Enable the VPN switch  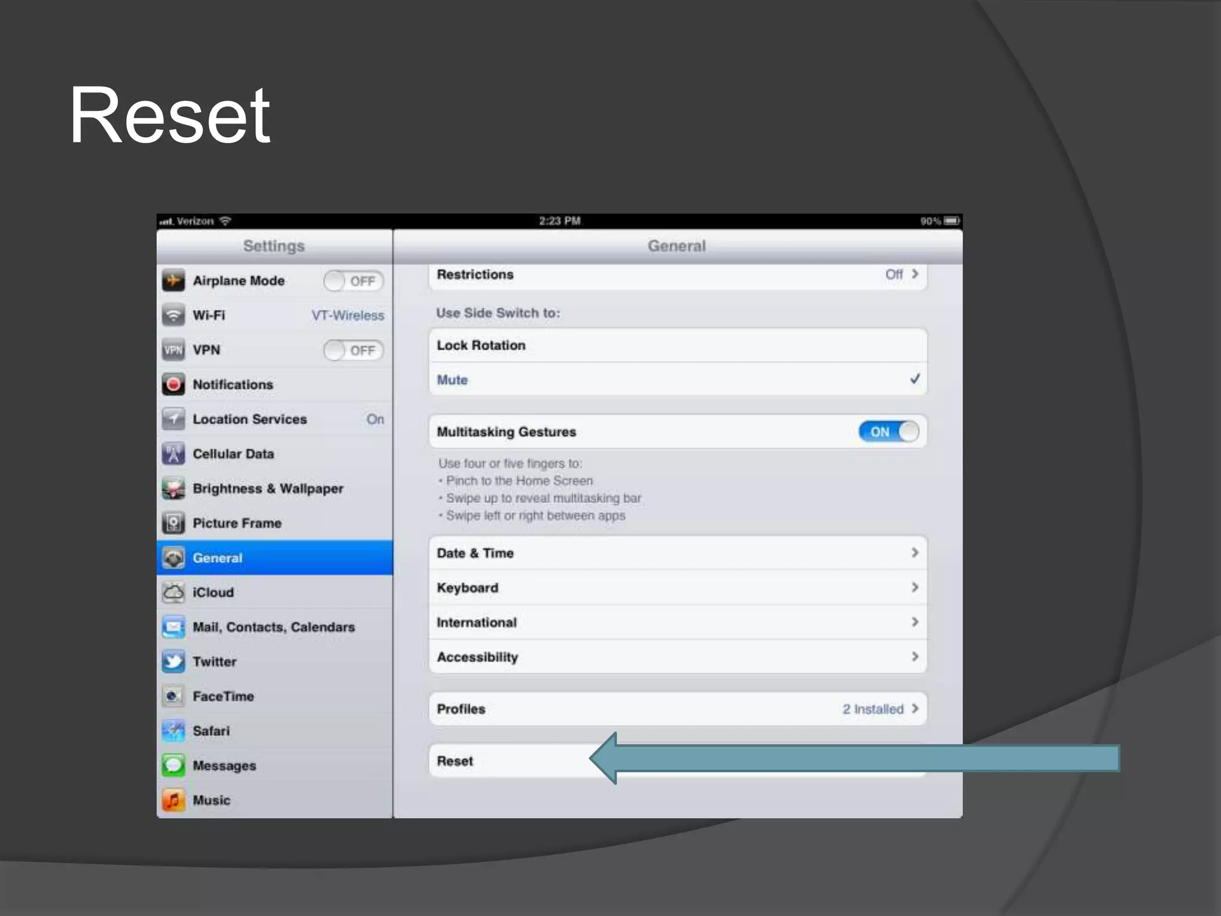(353, 350)
